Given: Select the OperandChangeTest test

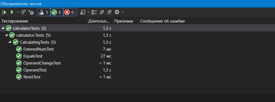Looking at the screenshot, I should [42, 63].
